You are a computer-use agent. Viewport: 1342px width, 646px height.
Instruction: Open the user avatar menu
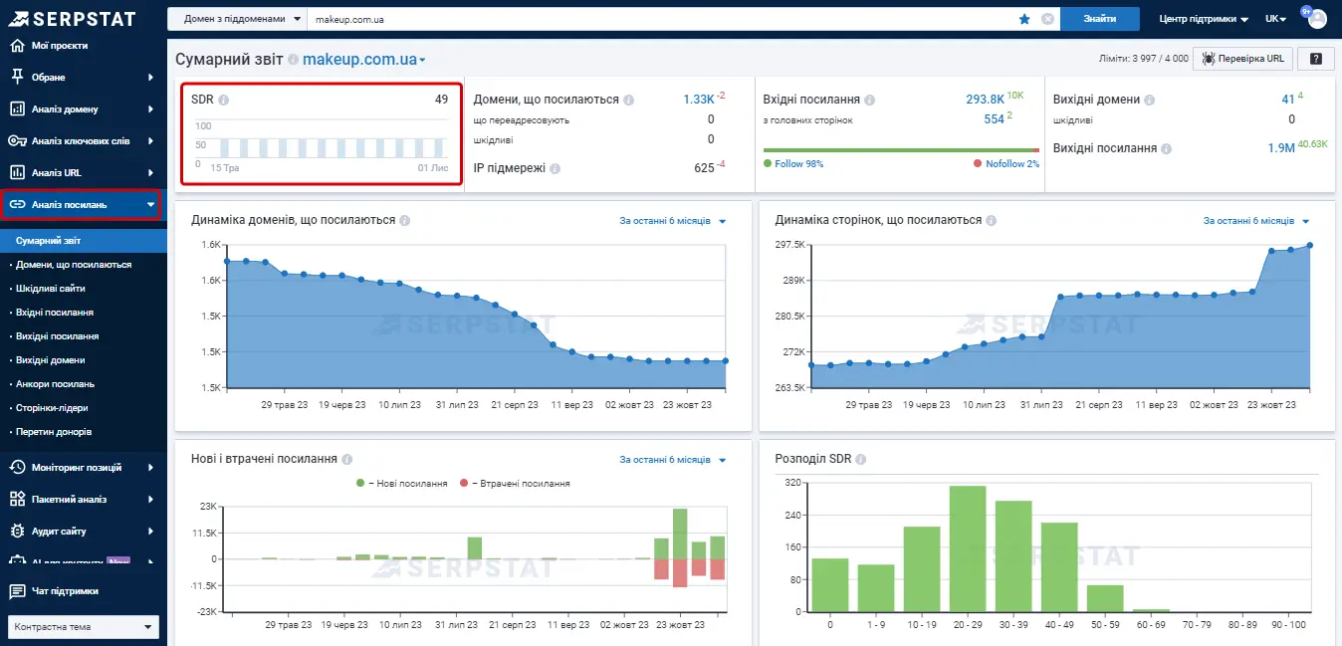tap(1317, 19)
